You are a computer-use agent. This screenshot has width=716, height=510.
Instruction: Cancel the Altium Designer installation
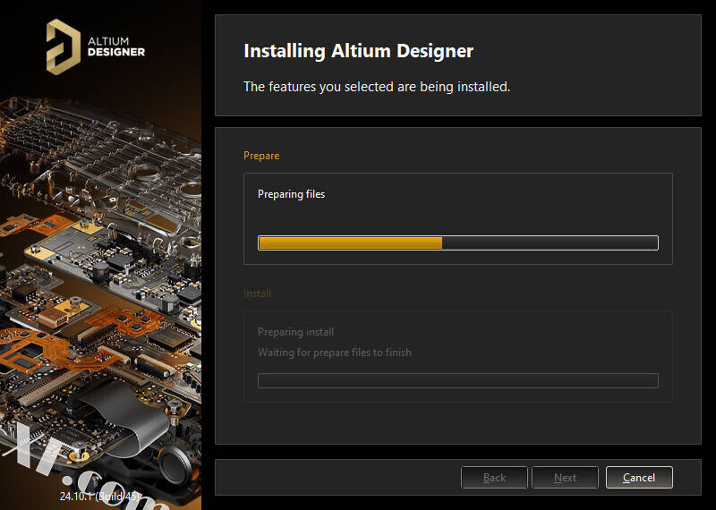(639, 478)
